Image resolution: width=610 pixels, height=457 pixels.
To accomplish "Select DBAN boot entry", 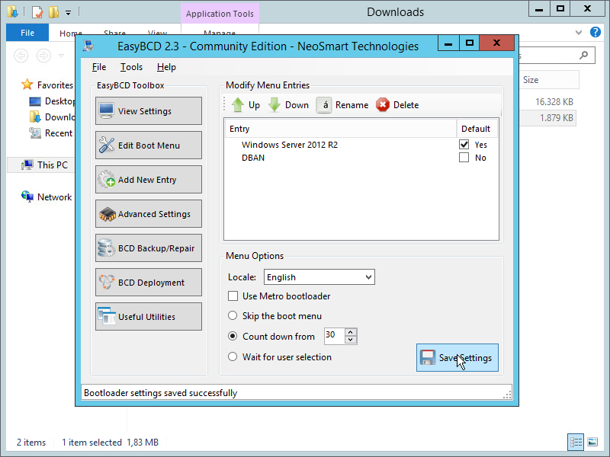I will click(253, 158).
